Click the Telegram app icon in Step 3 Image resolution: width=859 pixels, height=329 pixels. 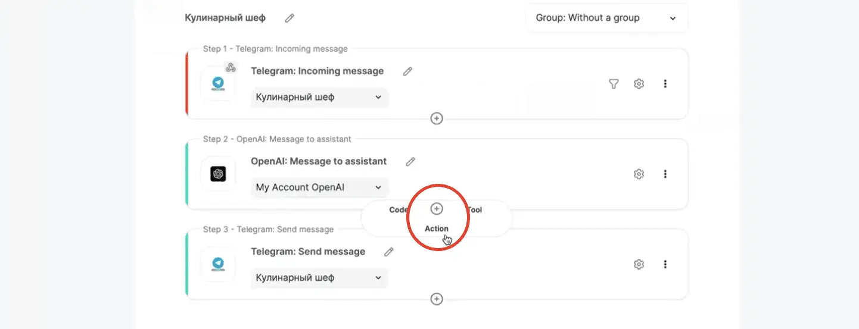218,264
